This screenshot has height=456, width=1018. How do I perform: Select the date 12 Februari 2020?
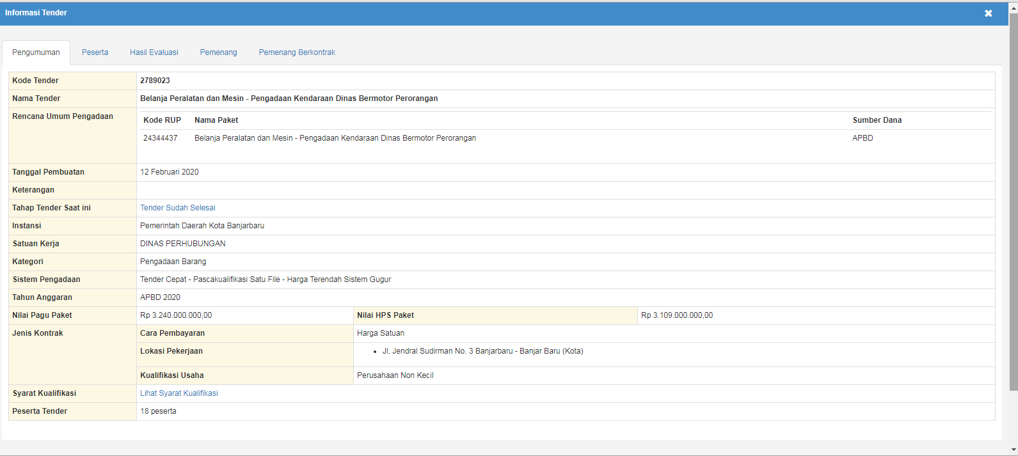tap(170, 172)
